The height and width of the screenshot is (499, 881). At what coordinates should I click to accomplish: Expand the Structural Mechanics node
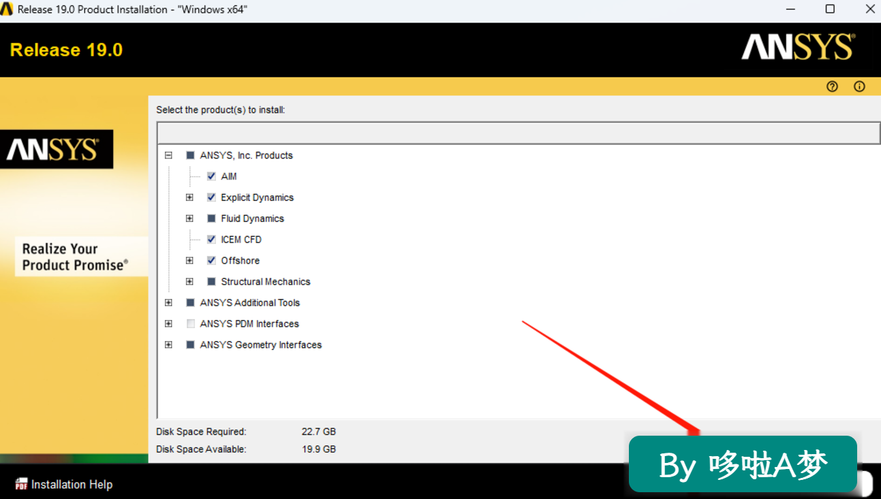pos(189,282)
